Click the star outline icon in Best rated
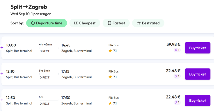 (x=139, y=23)
